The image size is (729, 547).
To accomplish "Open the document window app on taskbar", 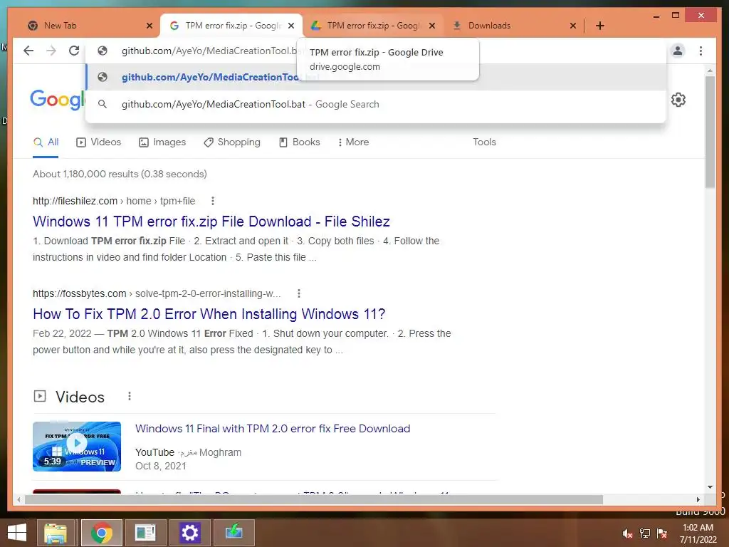I will pyautogui.click(x=145, y=533).
